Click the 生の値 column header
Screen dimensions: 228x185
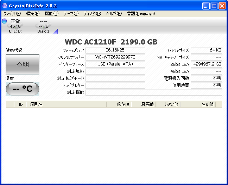[x=198, y=104]
